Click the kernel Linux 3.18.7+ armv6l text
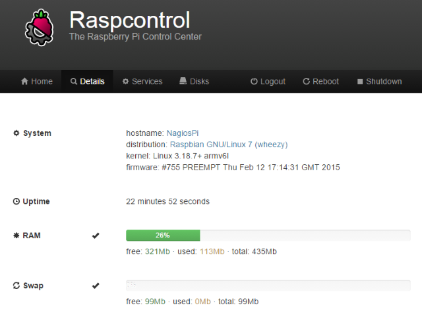Screen dimensions: 422x322 coord(177,156)
